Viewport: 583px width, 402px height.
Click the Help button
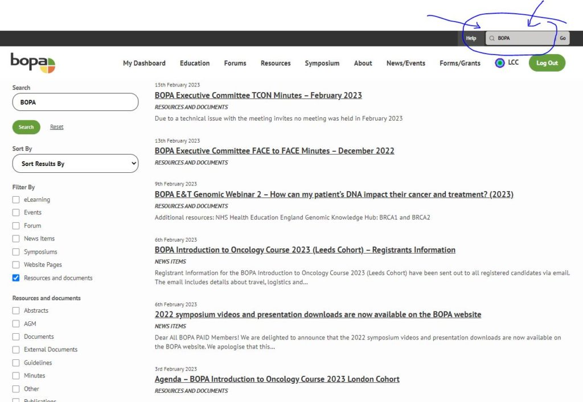pos(471,38)
